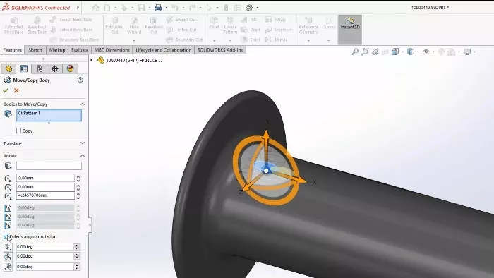Click the Display Style cube icon
The height and width of the screenshot is (278, 494).
[x=411, y=52]
